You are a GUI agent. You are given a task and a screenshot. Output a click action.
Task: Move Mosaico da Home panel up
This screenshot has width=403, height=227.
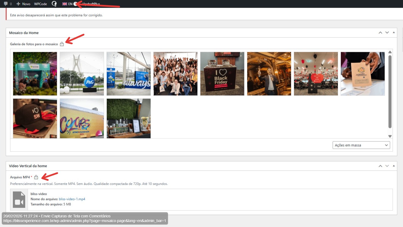click(380, 33)
